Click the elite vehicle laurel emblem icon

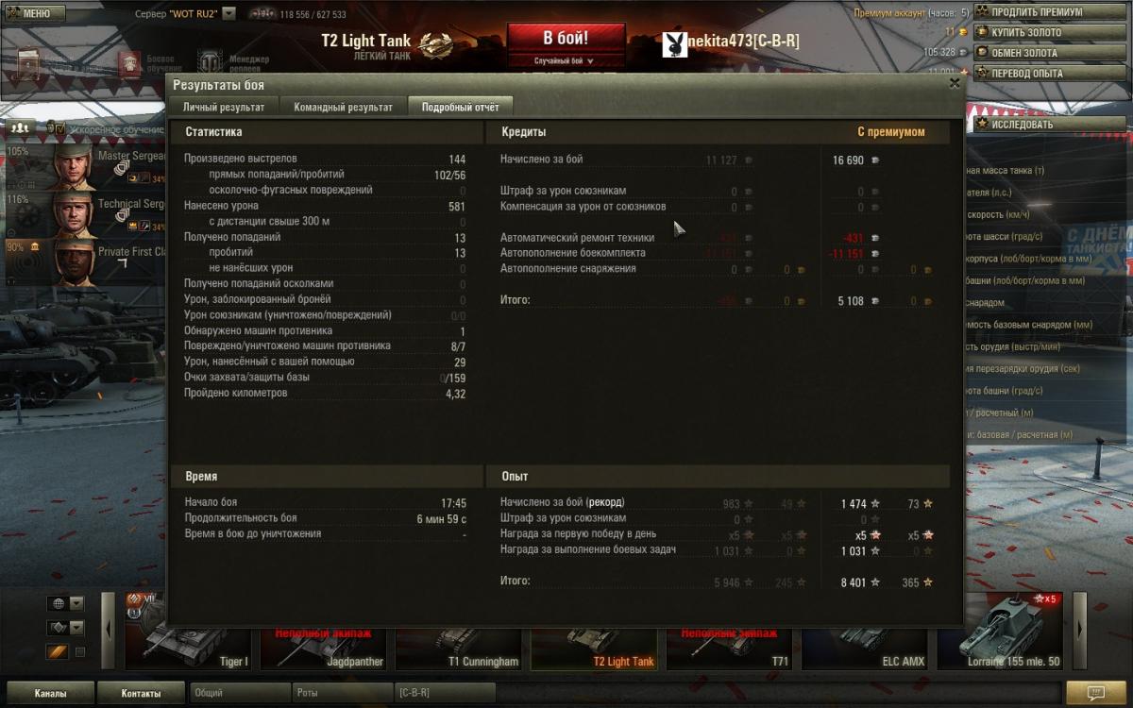coord(435,42)
